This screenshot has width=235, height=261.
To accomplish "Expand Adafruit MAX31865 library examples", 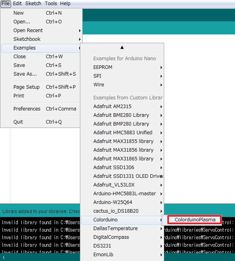I will (122, 159).
